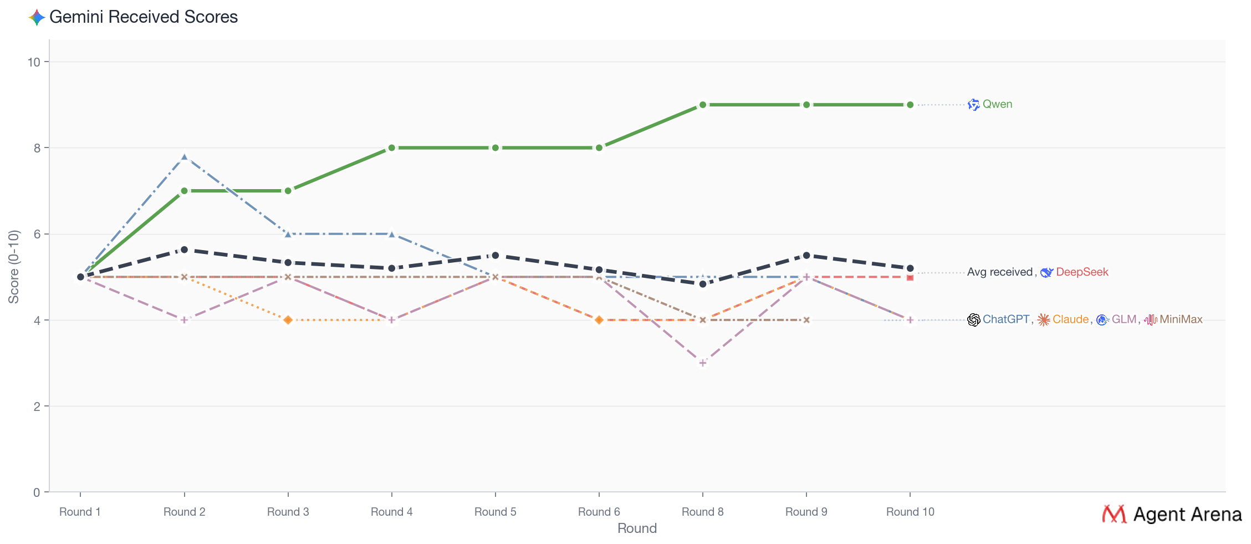Click the MiniMax waveform icon
1251x544 pixels.
(1151, 320)
